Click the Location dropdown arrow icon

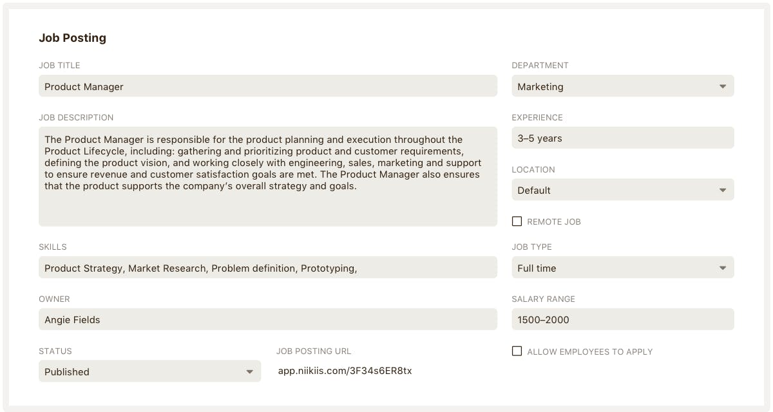(x=723, y=191)
